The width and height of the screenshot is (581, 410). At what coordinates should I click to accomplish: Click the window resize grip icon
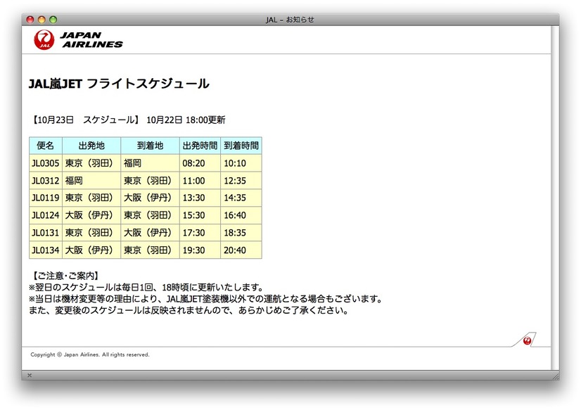556,376
